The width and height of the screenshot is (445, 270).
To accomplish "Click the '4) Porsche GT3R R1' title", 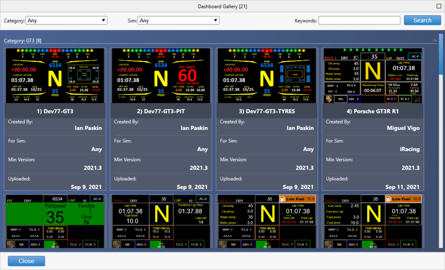I will tap(373, 111).
